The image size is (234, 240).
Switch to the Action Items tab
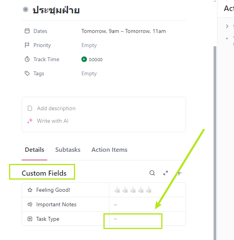[109, 149]
